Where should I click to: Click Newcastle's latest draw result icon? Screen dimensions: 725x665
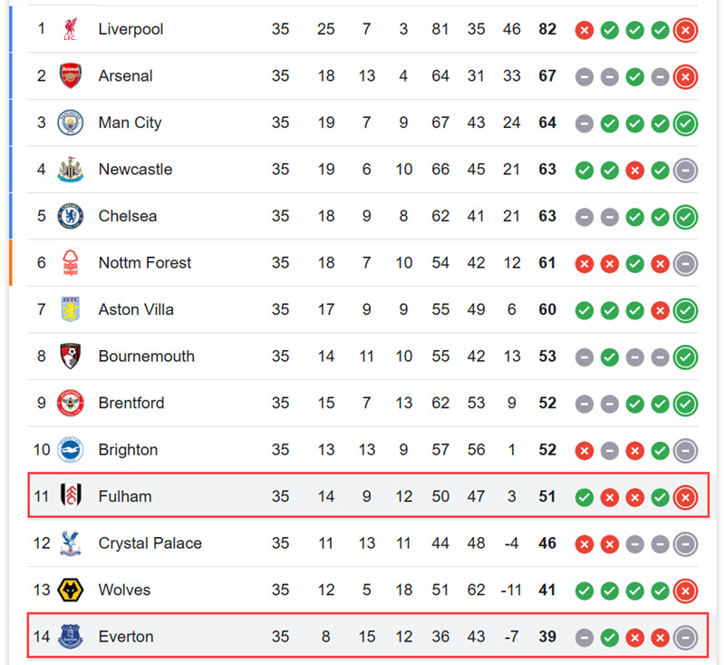point(685,171)
